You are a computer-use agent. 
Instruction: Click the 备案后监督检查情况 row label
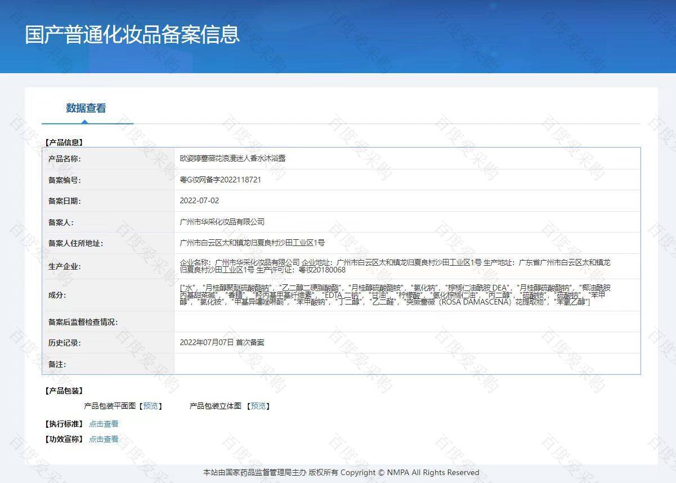tap(83, 322)
